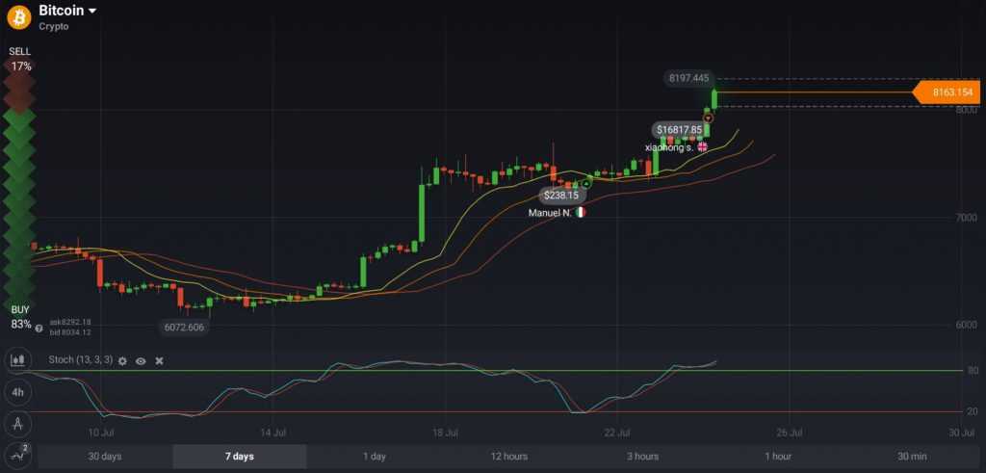Click the help question mark near ask/bid

39,328
